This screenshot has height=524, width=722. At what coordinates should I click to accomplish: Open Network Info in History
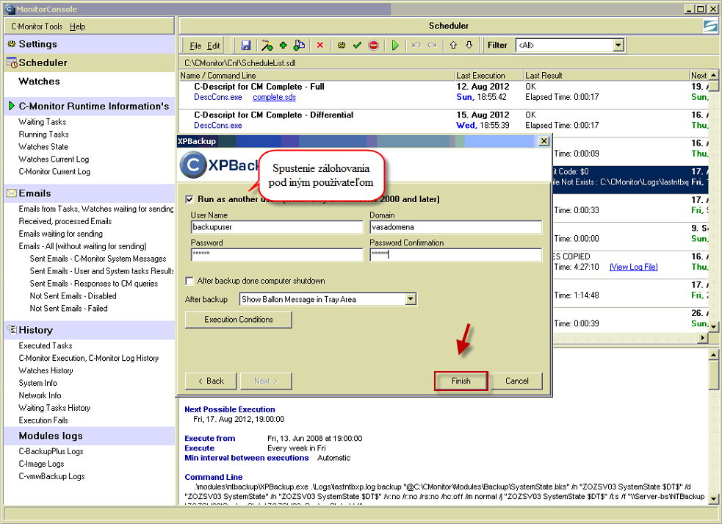(x=40, y=395)
